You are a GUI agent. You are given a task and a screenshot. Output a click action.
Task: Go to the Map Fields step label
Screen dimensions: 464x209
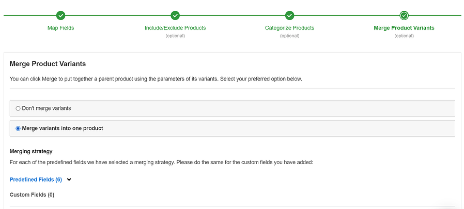(x=60, y=28)
